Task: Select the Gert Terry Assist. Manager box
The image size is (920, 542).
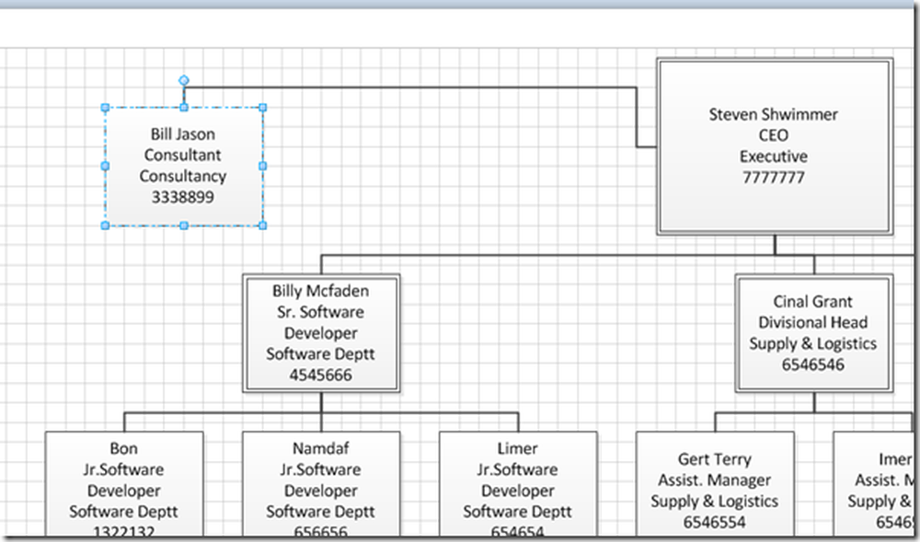Action: coord(715,485)
